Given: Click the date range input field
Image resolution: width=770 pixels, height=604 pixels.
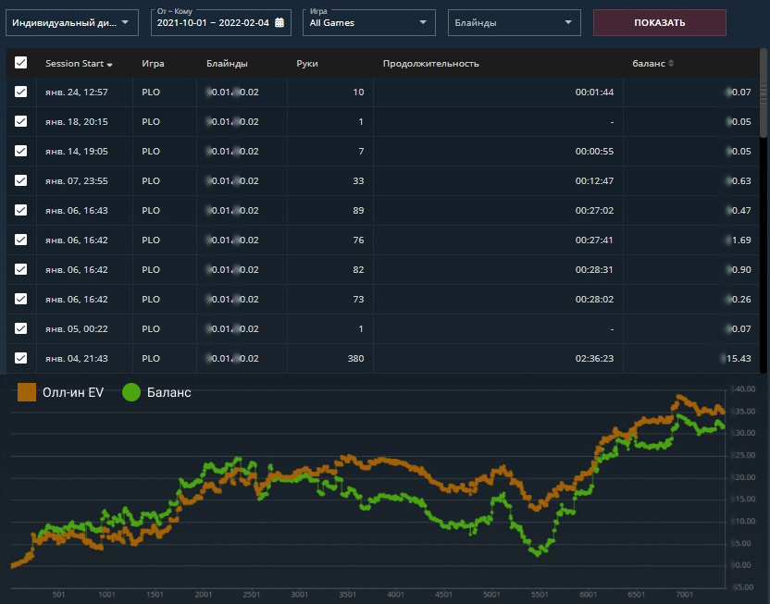Looking at the screenshot, I should click(x=213, y=22).
